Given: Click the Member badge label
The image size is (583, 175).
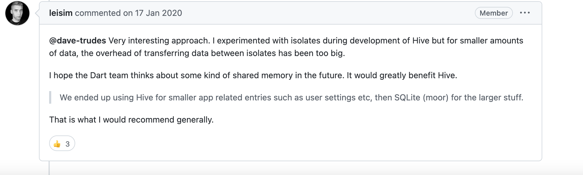Looking at the screenshot, I should (x=494, y=13).
